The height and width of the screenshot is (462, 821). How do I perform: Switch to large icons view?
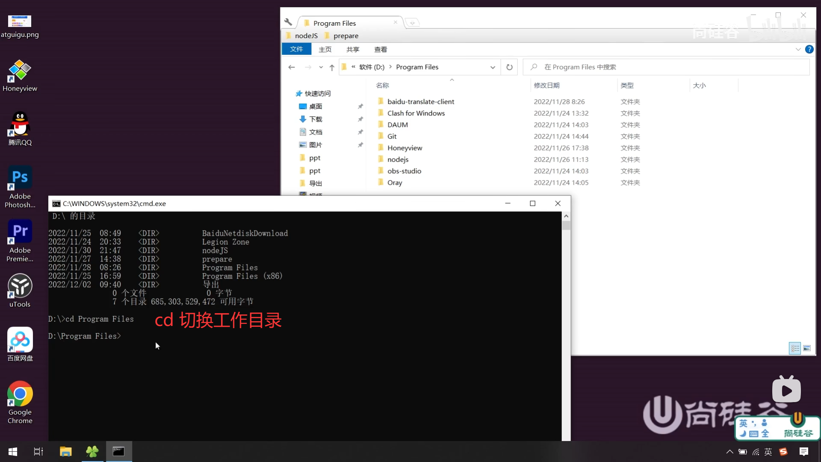[x=807, y=348]
